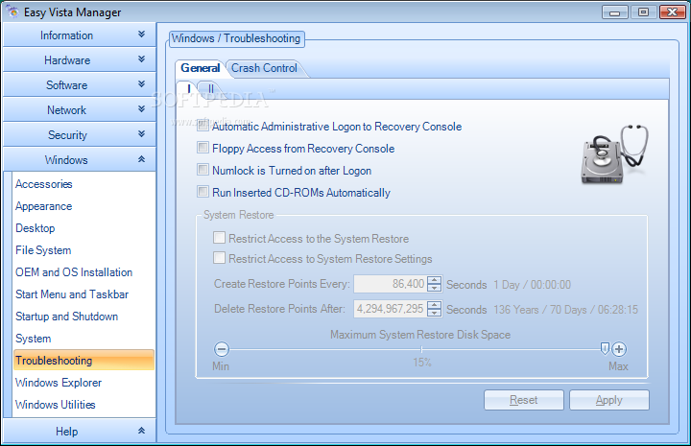Click the plus icon on disk space slider
691x446 pixels.
pos(619,349)
